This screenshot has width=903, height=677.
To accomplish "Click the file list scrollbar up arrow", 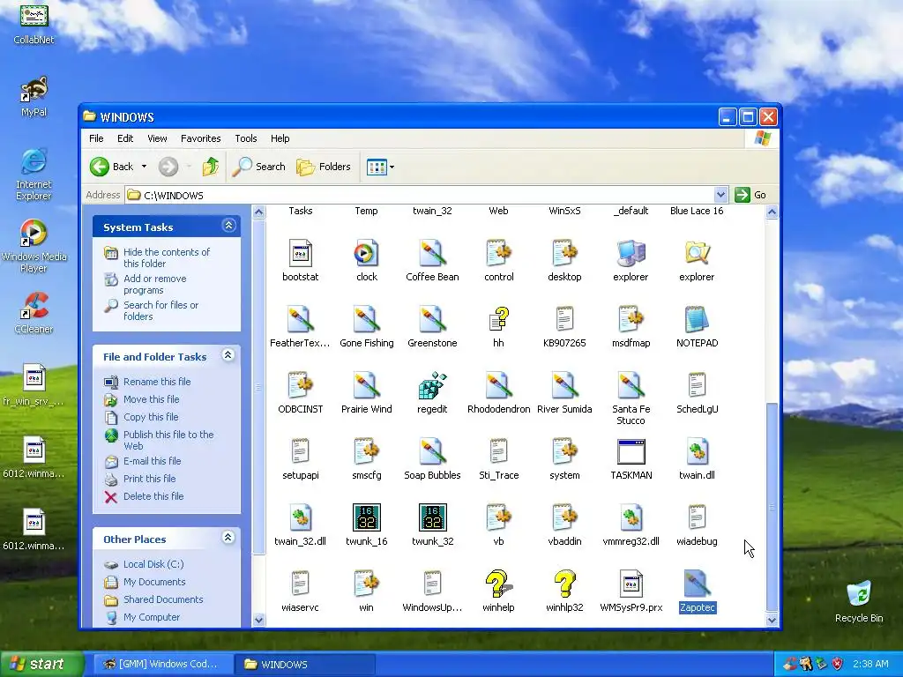I will click(772, 212).
